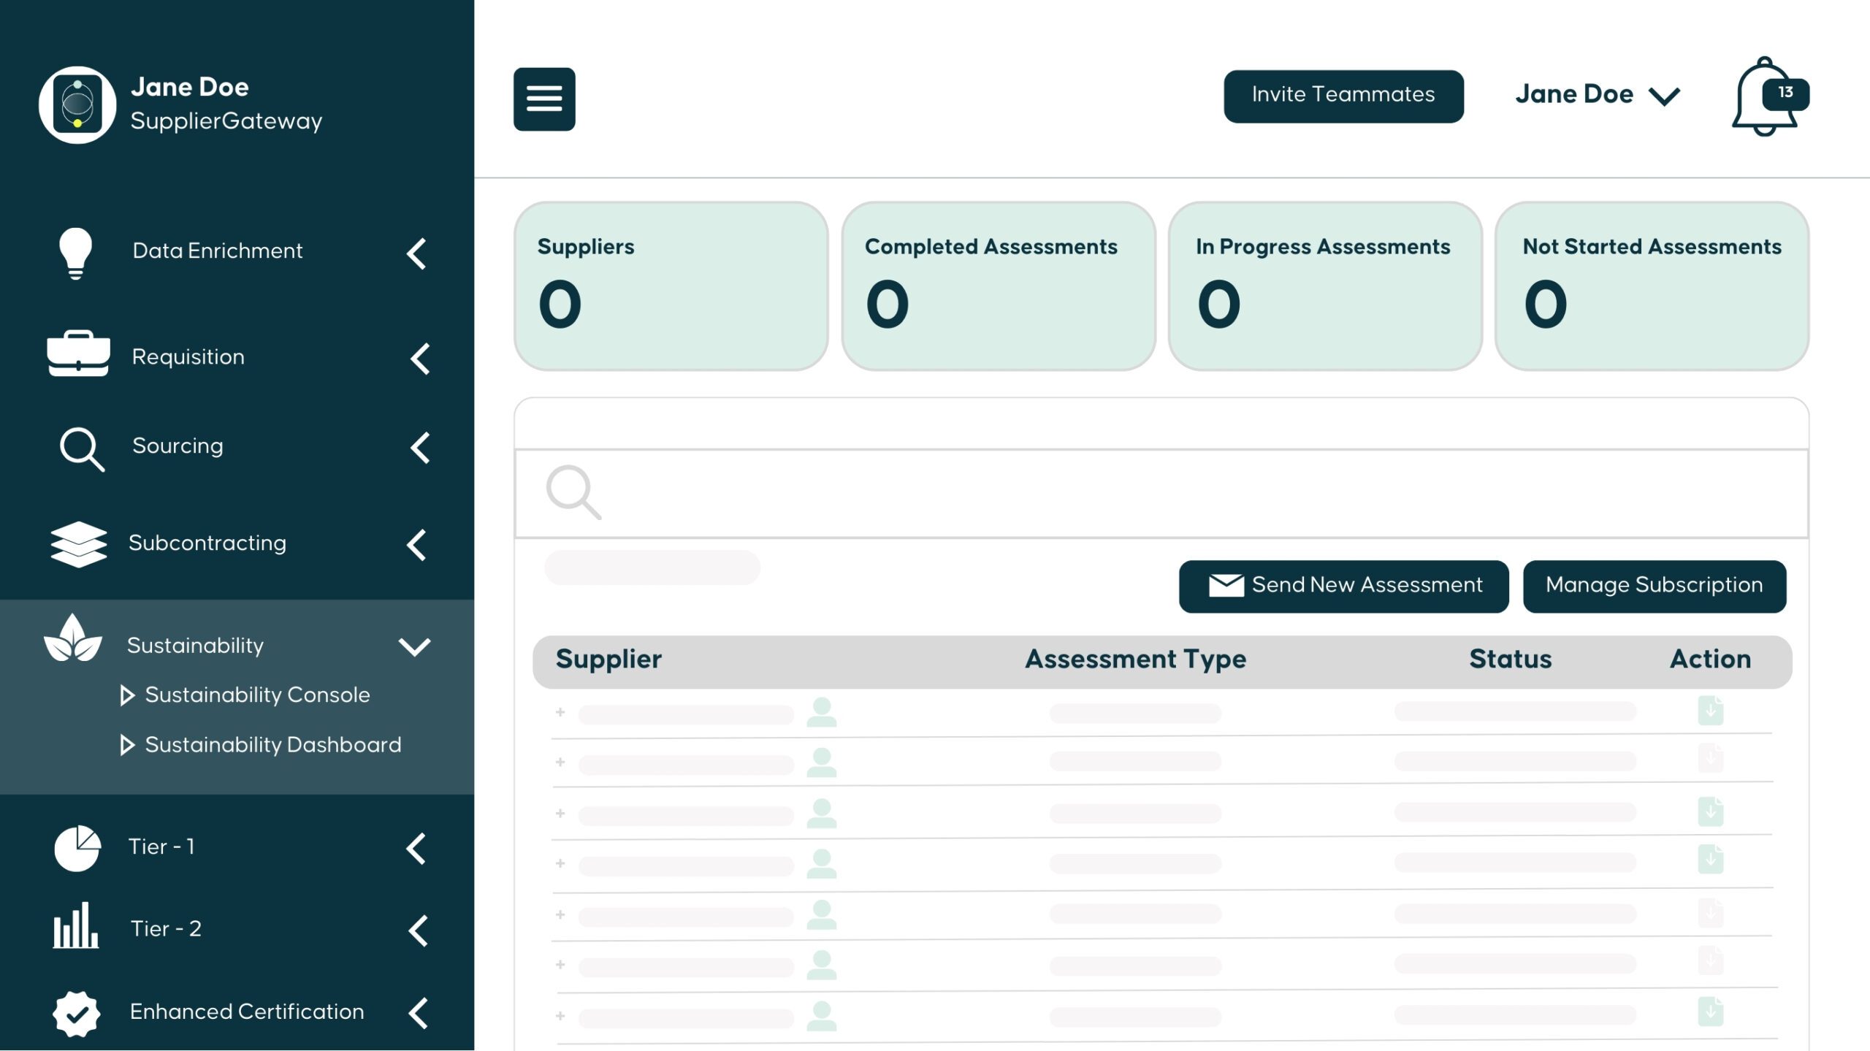The height and width of the screenshot is (1051, 1870).
Task: Click the Enhanced Certification badge icon
Action: point(76,1013)
